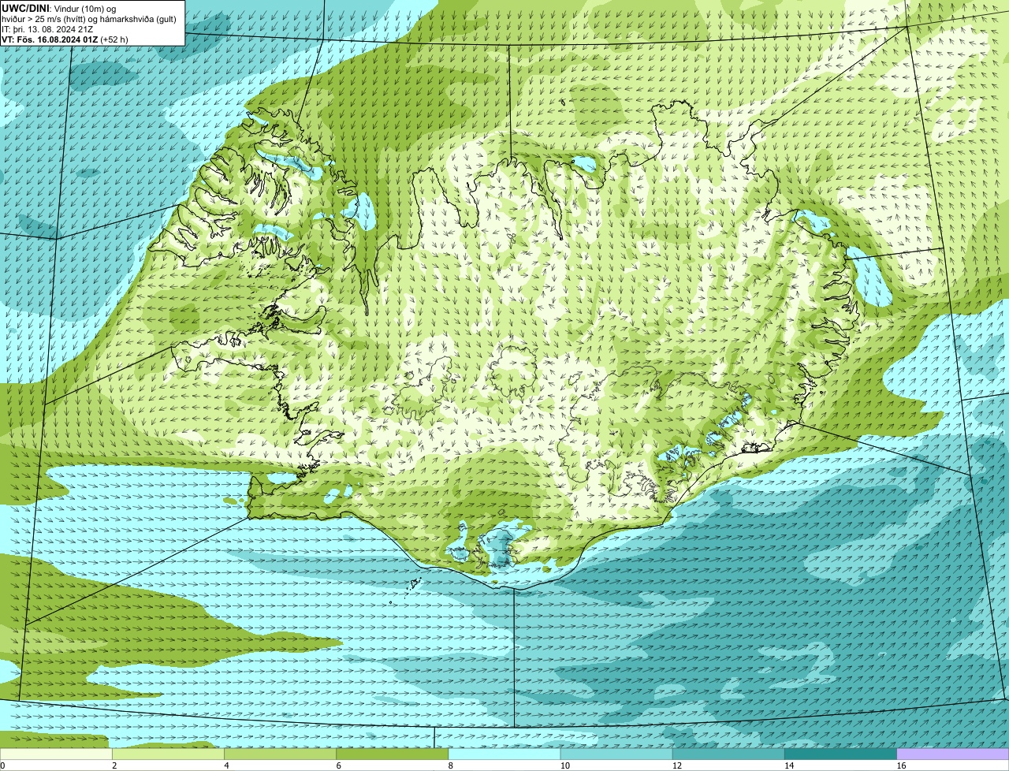Click the "IT: þri. 13. 08. 2024 21Z" line
This screenshot has height=771, width=1009.
coord(47,29)
